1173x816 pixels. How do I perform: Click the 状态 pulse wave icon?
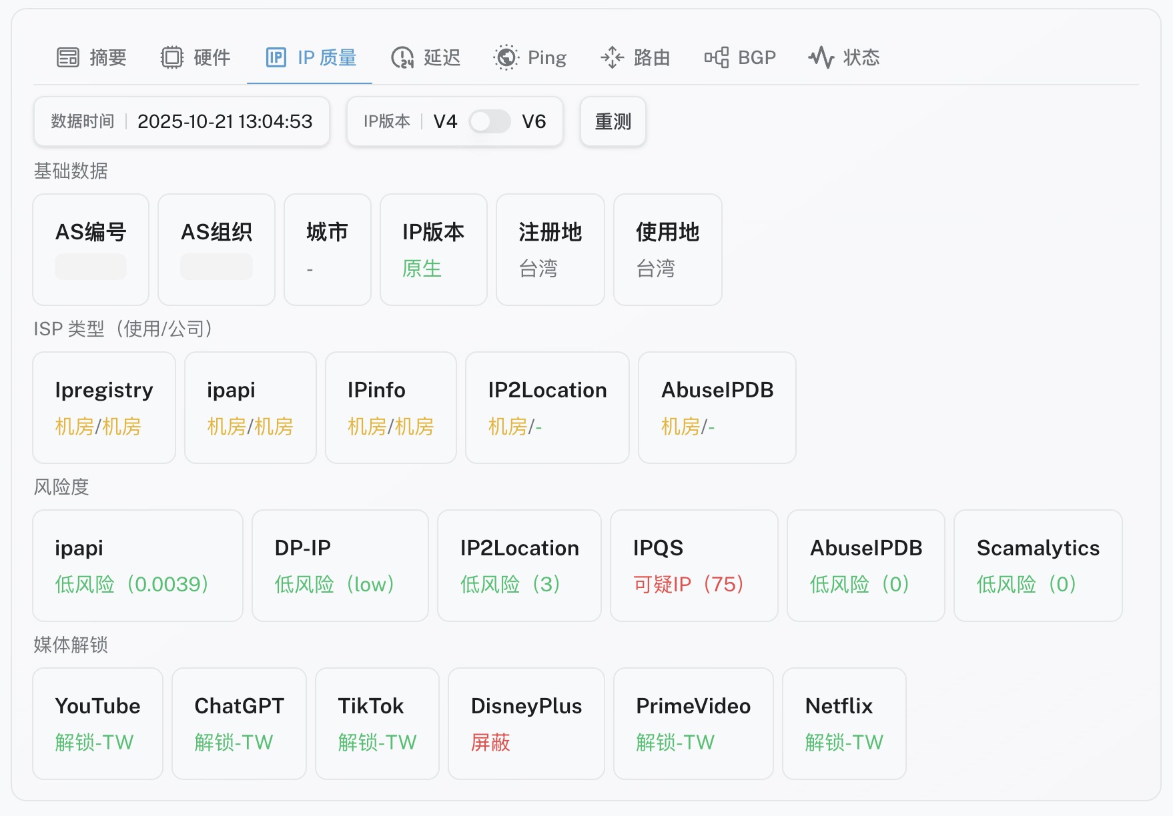click(821, 58)
